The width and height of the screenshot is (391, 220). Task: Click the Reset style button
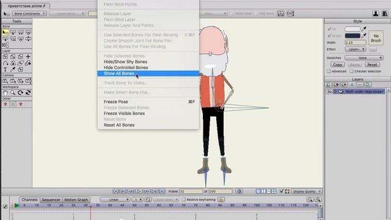point(372,65)
